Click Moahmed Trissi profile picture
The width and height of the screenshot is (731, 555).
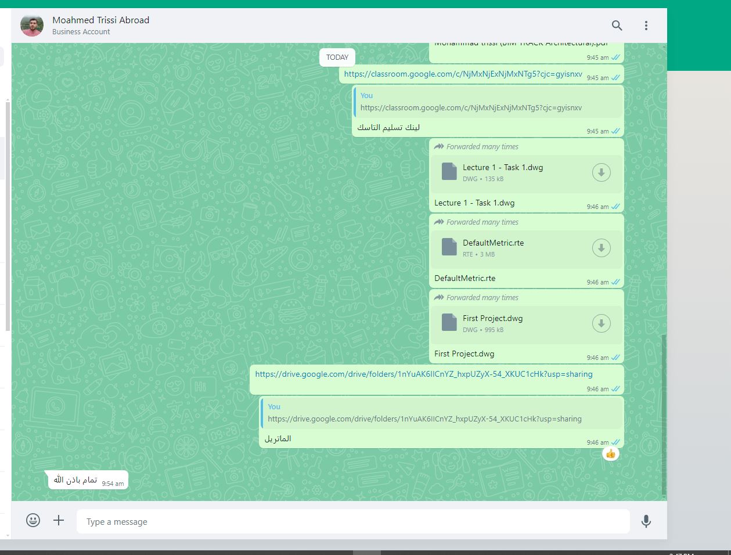(32, 26)
